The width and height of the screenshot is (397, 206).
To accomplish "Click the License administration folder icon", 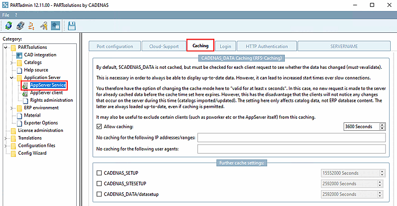I will [13, 131].
